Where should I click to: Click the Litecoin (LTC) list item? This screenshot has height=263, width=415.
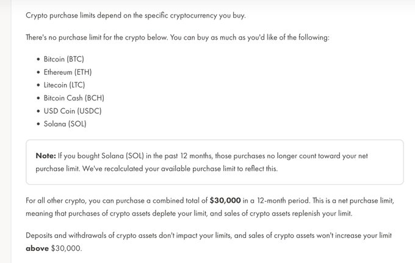coord(64,85)
